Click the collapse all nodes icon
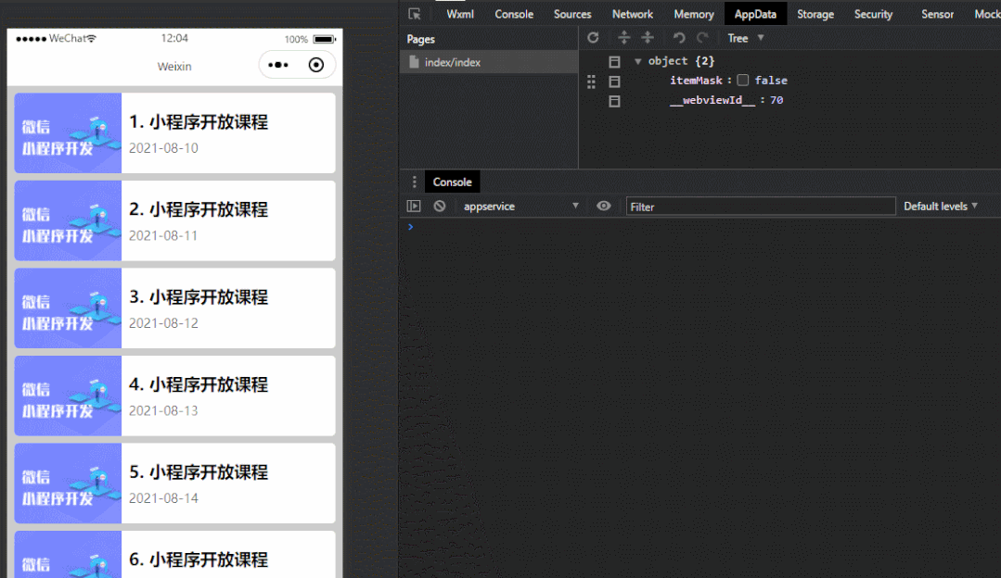 tap(648, 38)
